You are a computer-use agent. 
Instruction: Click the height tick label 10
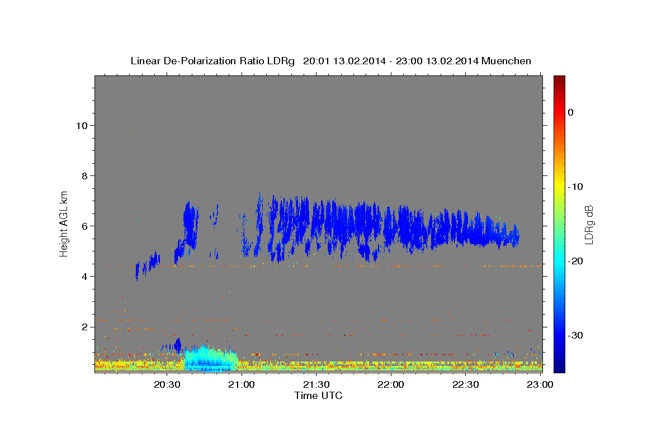[x=82, y=126]
